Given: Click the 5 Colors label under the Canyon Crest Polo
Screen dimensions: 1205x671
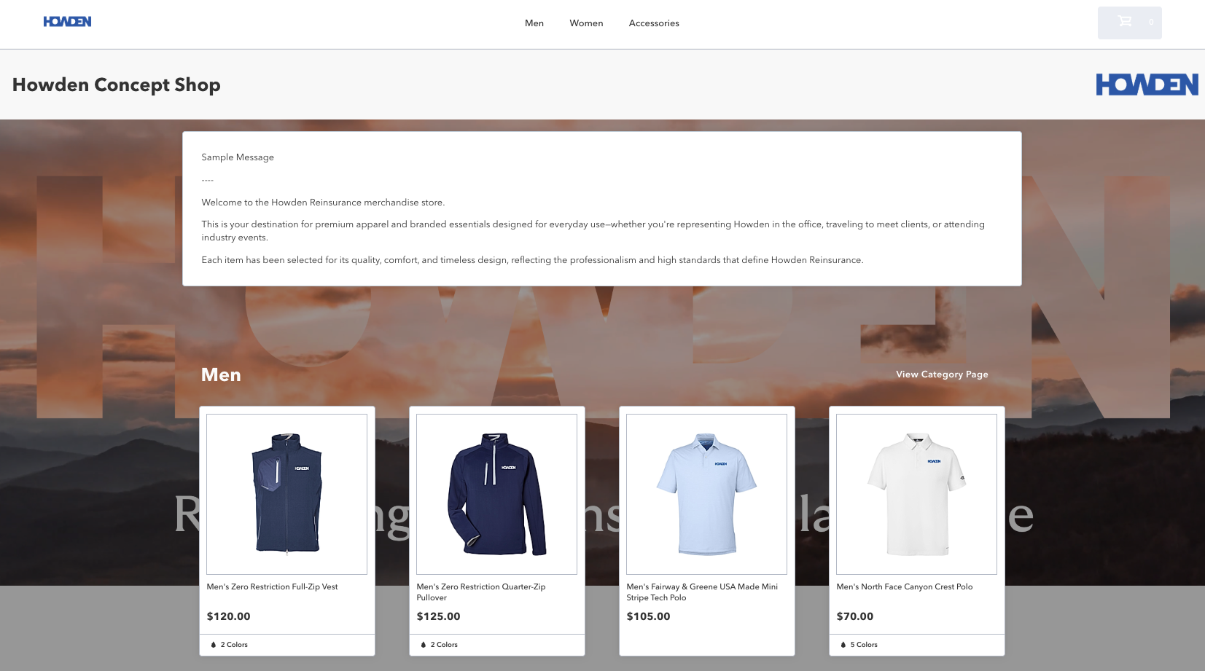Looking at the screenshot, I should click(x=864, y=645).
